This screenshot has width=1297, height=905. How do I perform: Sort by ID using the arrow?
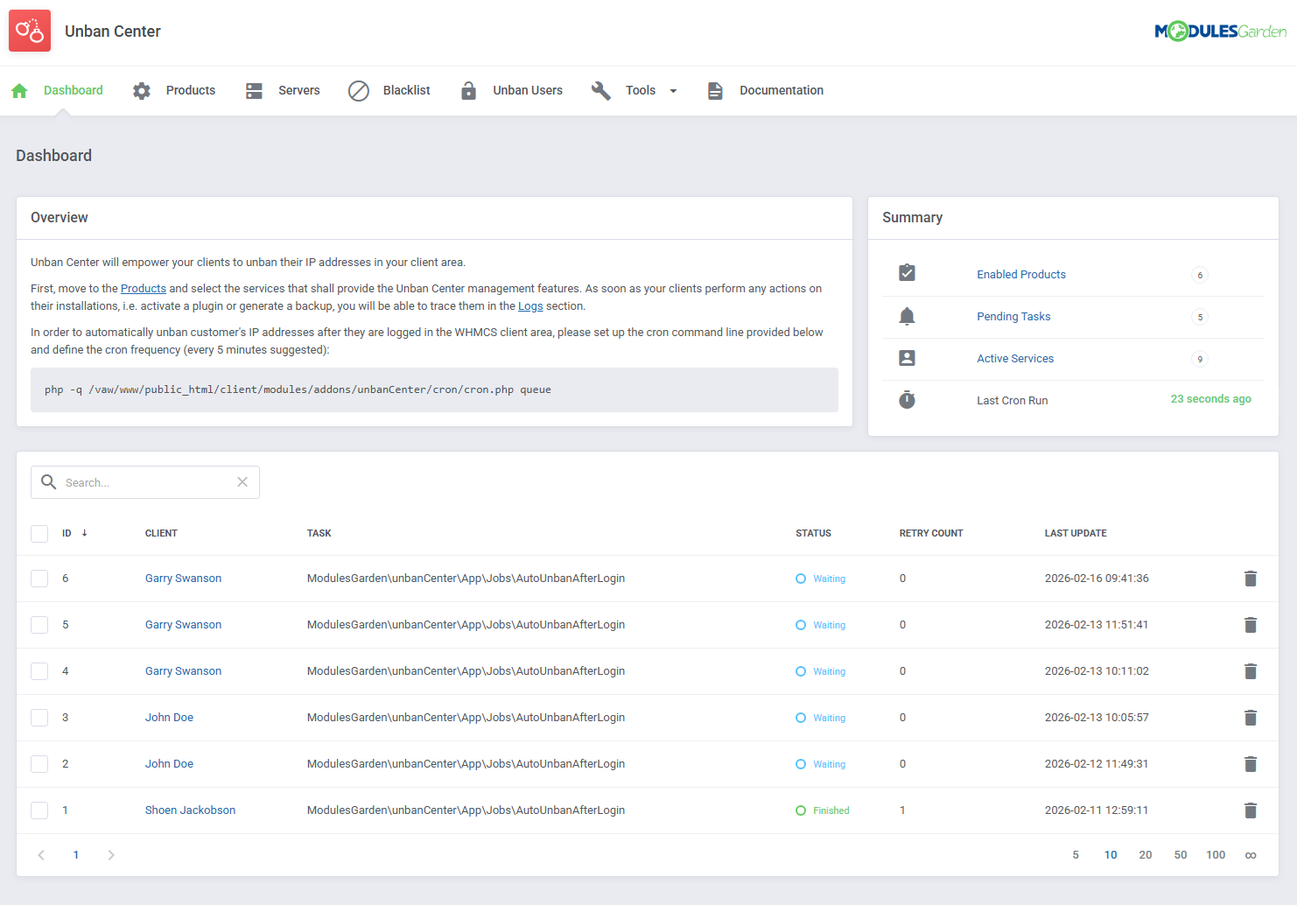coord(84,533)
